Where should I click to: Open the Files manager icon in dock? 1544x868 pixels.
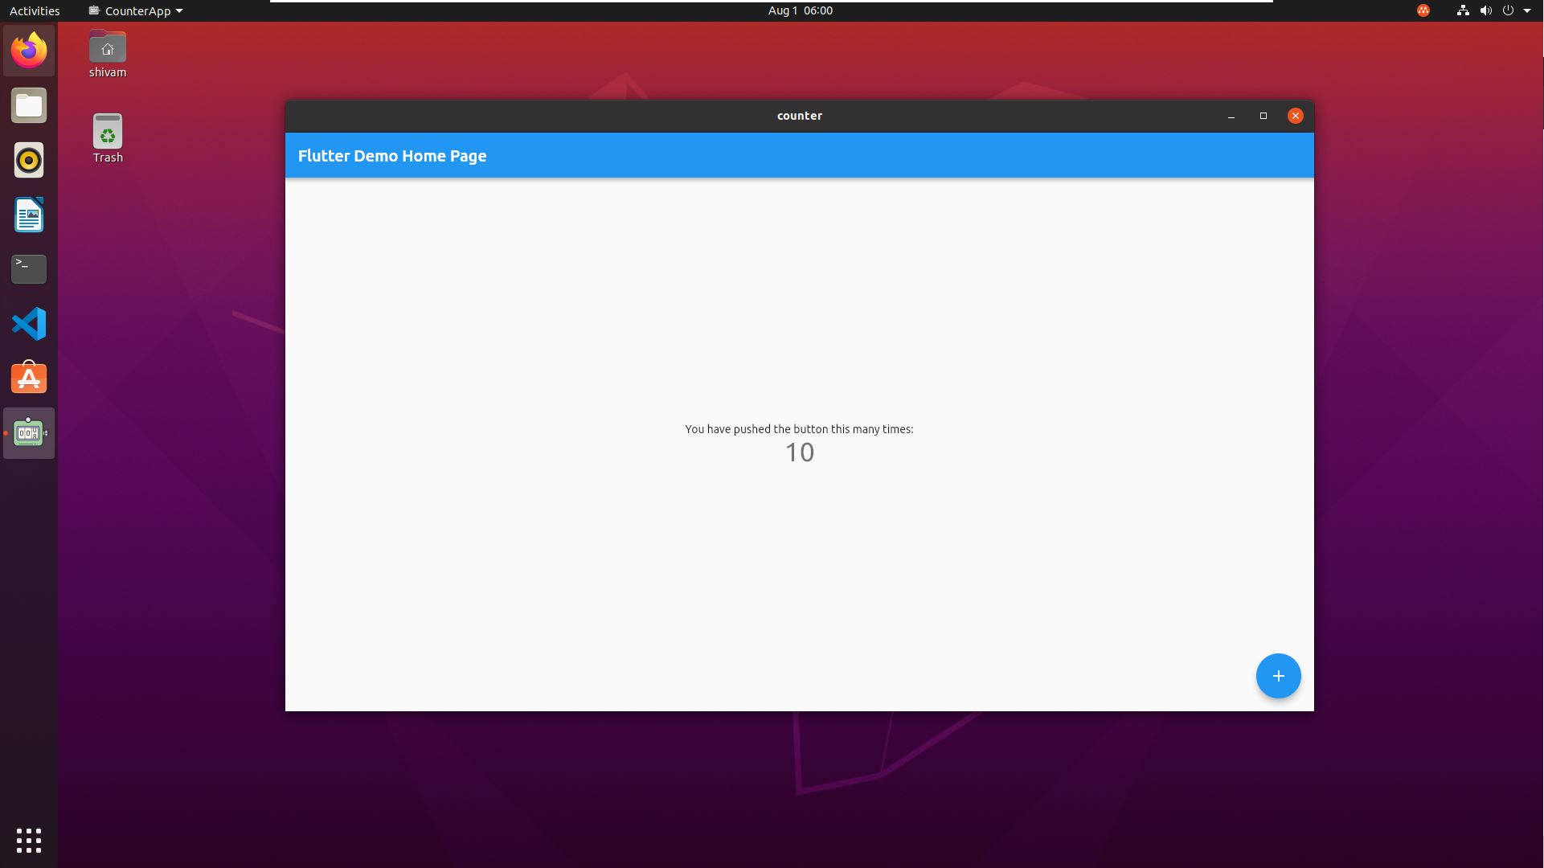click(29, 105)
